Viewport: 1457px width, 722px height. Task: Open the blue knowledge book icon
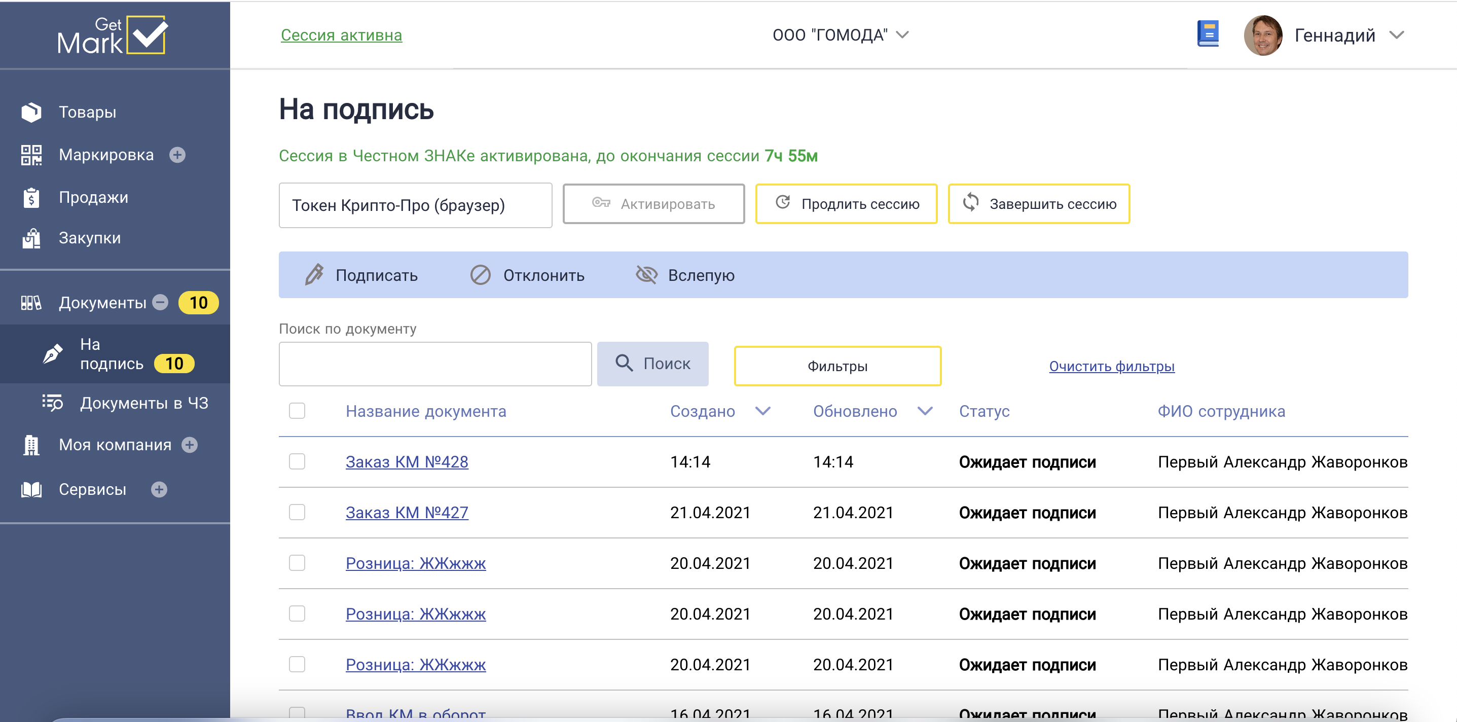pos(1208,34)
